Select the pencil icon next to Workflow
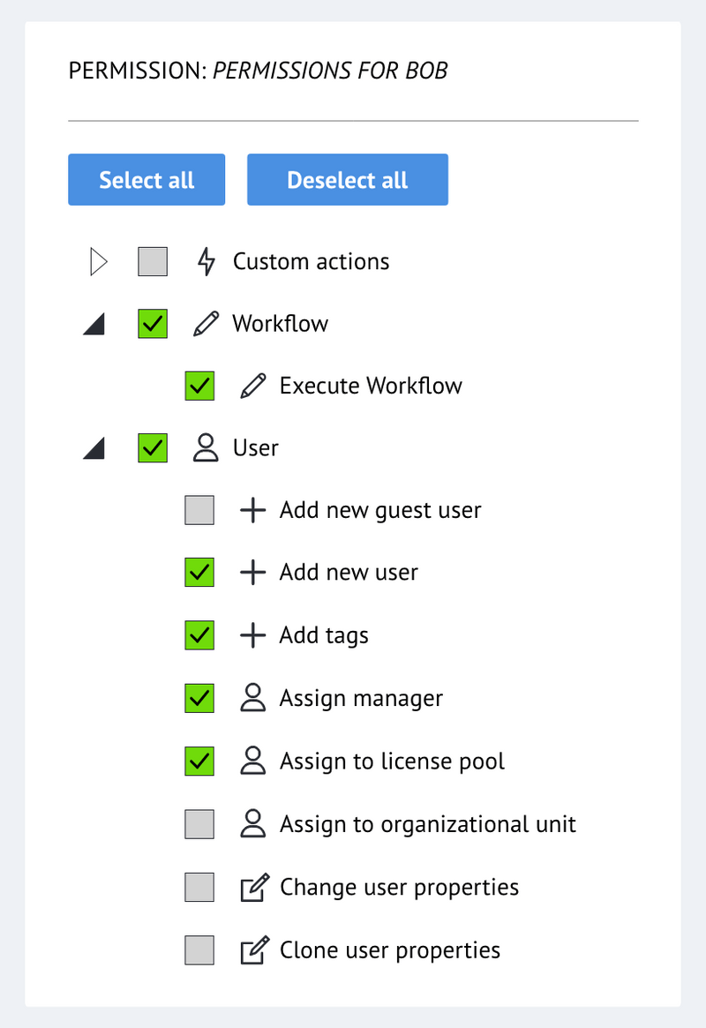 click(x=205, y=324)
